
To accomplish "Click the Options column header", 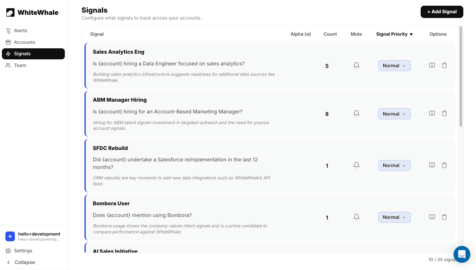I will [x=438, y=34].
